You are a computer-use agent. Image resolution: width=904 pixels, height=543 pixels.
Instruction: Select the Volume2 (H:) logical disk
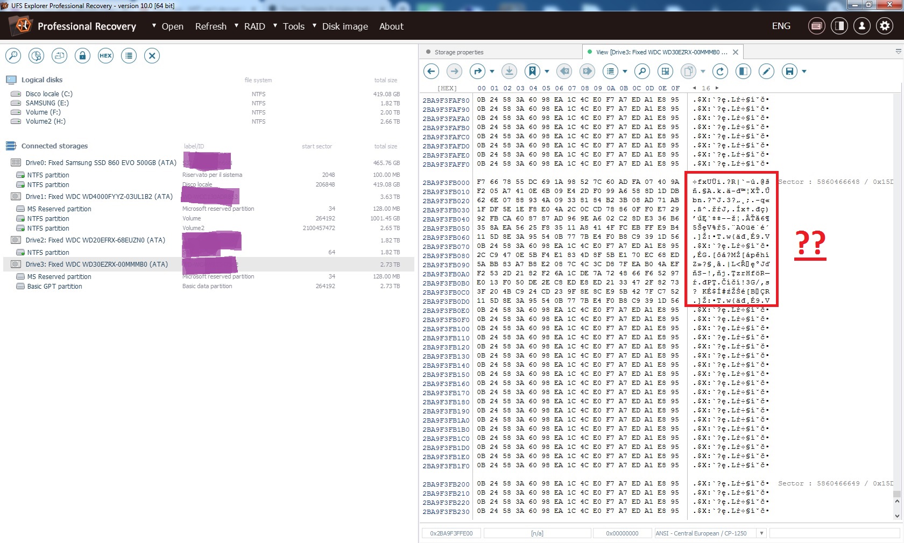[209, 122]
